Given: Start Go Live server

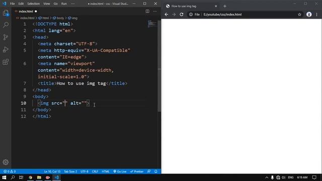Looking at the screenshot, I should [x=120, y=171].
